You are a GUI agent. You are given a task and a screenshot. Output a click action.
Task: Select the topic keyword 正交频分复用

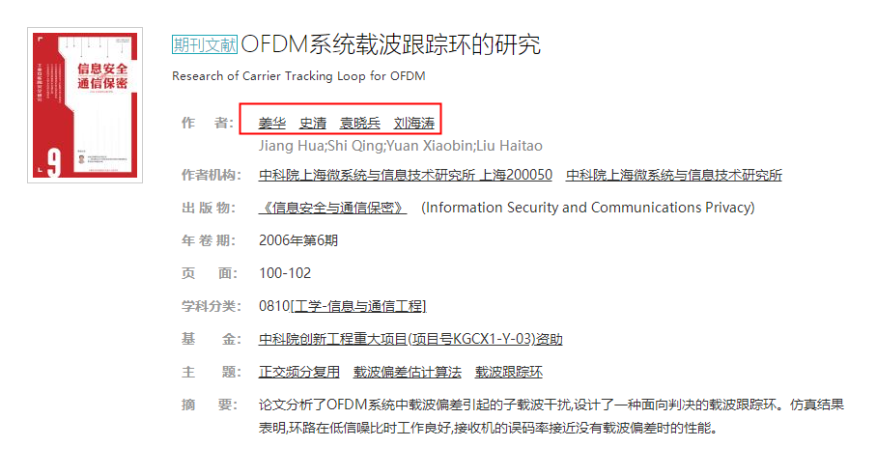point(299,372)
